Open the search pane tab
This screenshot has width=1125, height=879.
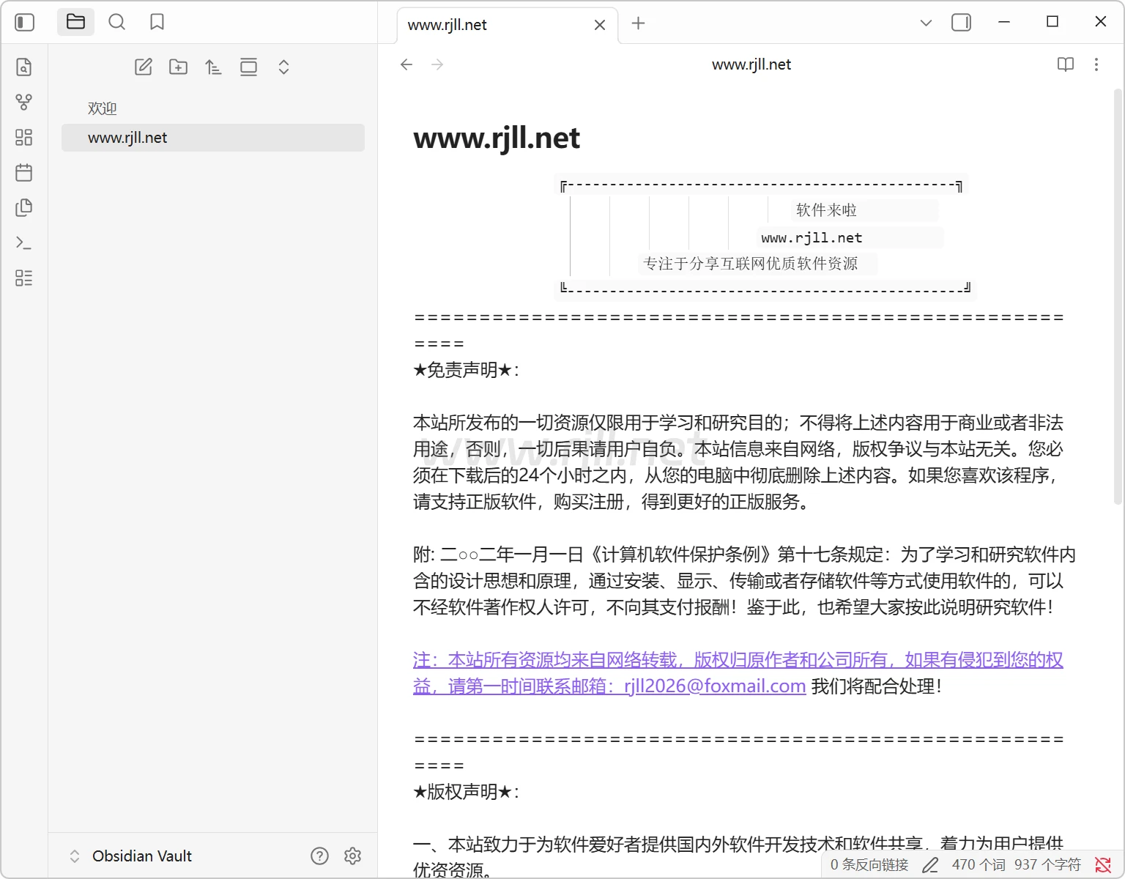point(116,22)
